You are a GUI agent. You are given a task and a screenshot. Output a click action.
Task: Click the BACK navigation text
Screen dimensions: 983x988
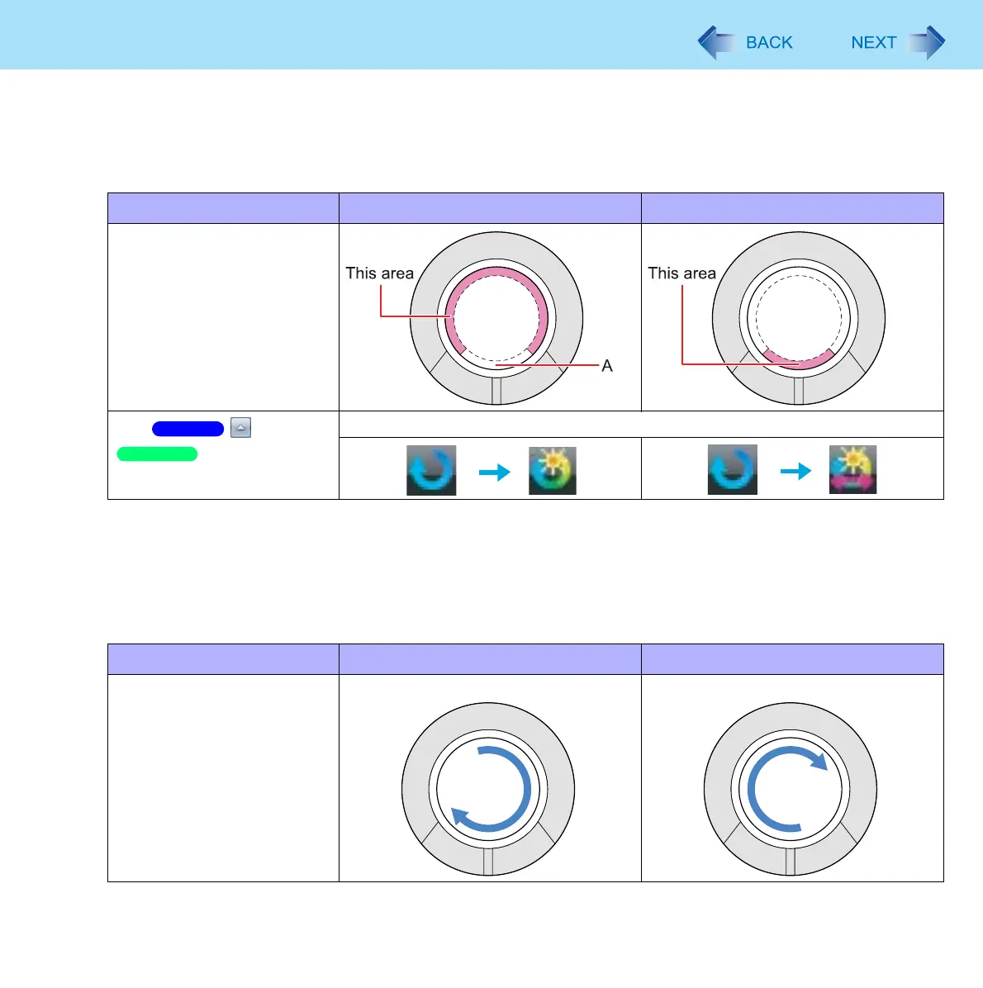(x=768, y=43)
